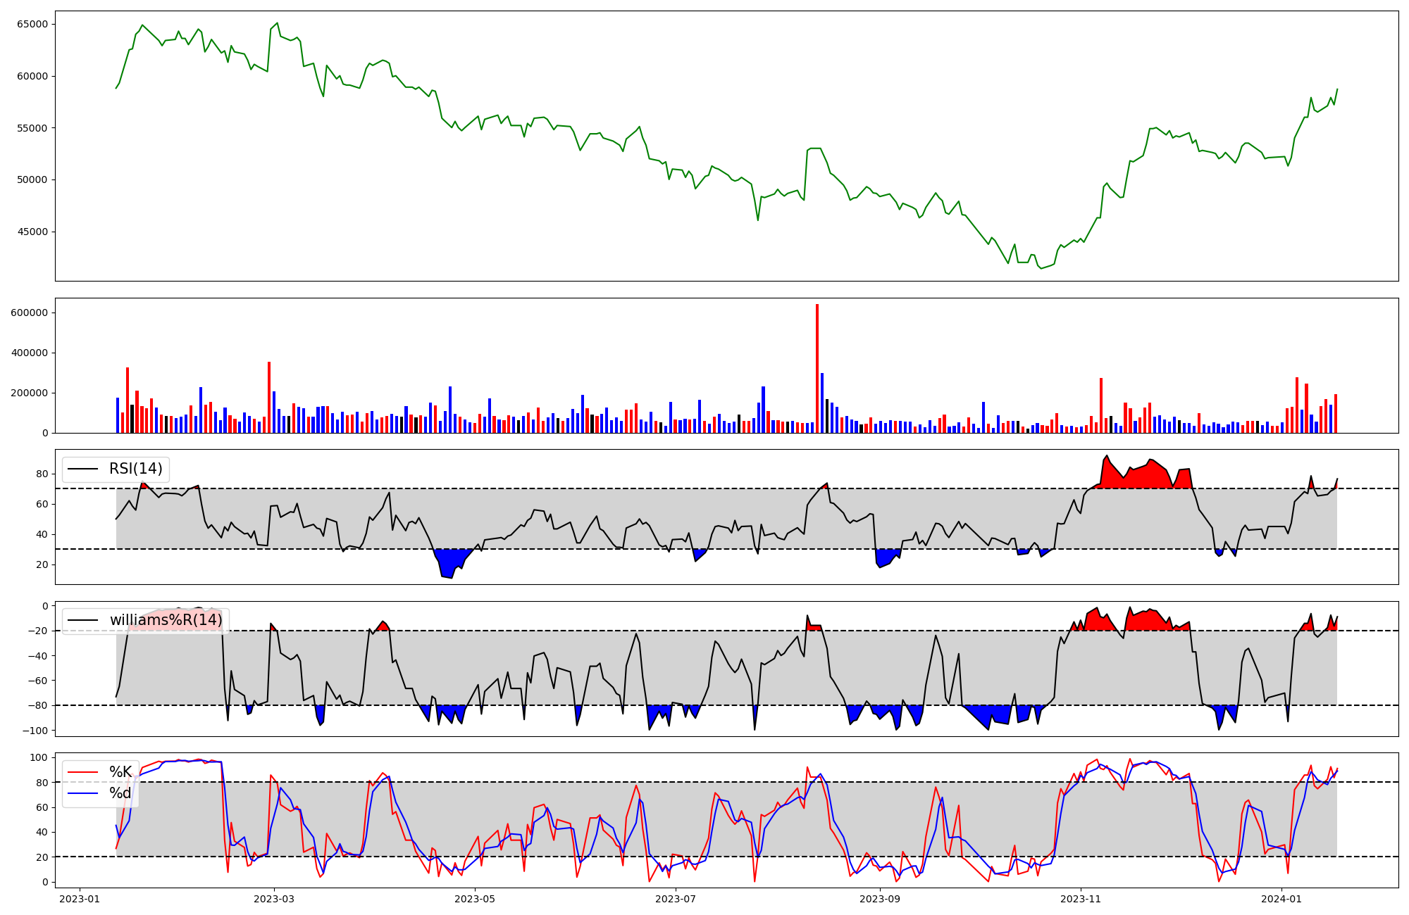
Task: Click the 600000 volume axis label
Action: (30, 313)
